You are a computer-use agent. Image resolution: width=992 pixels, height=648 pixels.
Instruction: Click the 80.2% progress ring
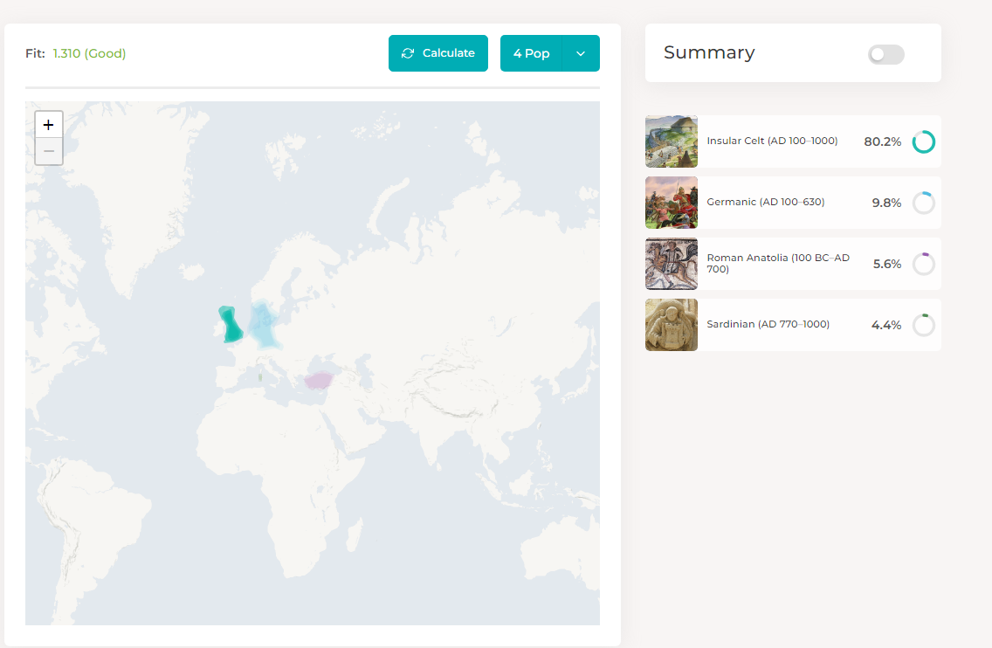[924, 141]
